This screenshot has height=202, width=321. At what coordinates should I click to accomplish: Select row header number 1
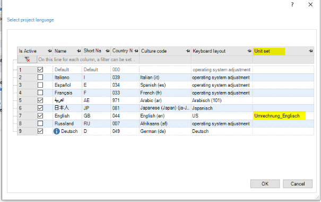(27, 70)
